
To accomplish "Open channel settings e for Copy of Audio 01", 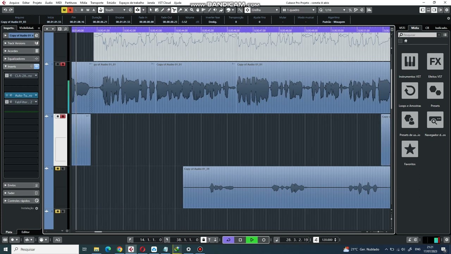I will [x=36, y=35].
